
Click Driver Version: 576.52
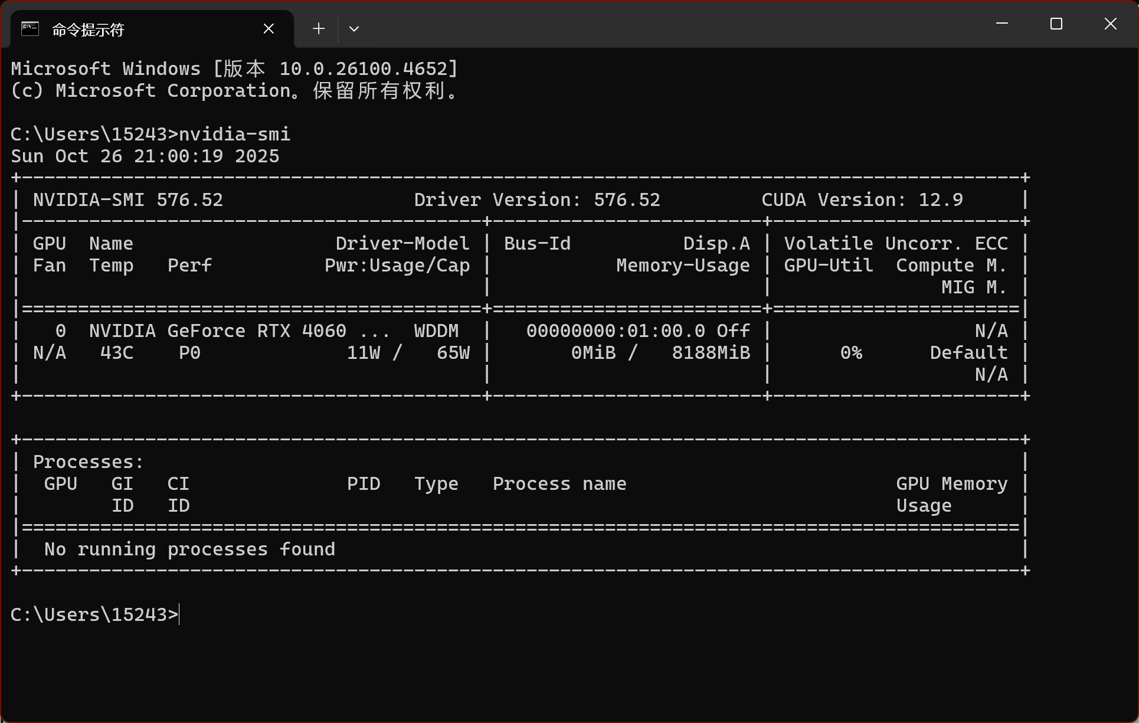point(537,200)
